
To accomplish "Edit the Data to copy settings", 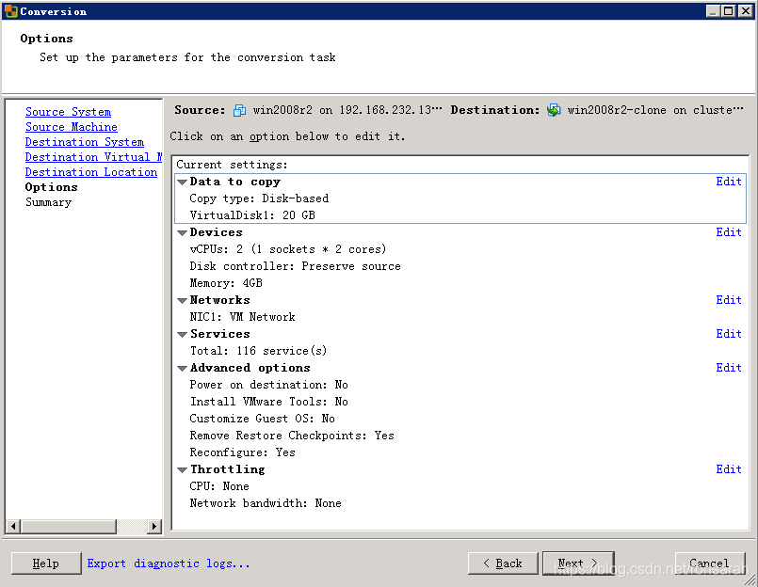I will [x=729, y=182].
